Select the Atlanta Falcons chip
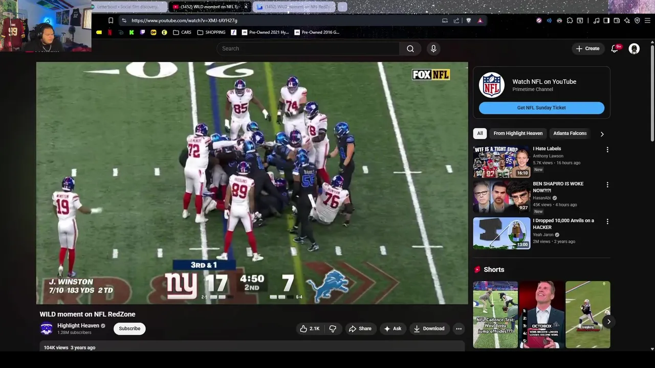Screen dimensions: 655x368 point(570,133)
